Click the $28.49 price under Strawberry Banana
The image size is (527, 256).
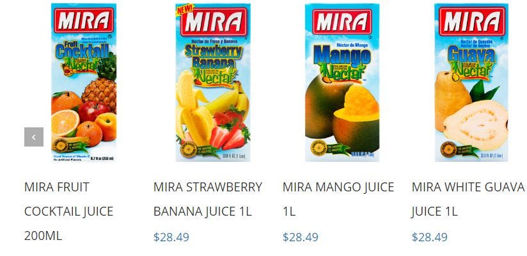pos(171,237)
